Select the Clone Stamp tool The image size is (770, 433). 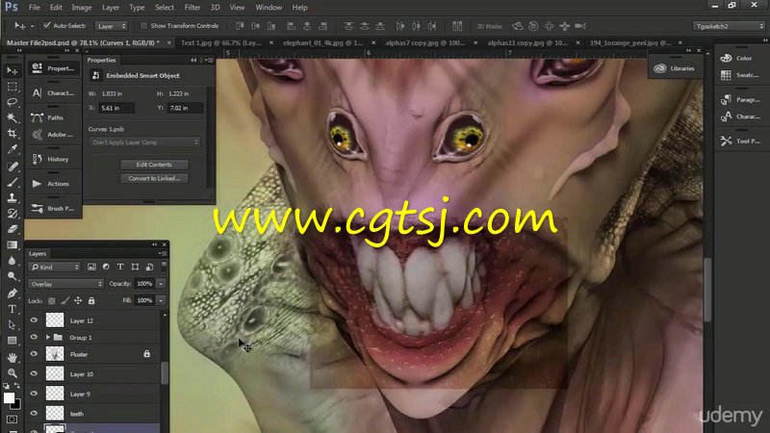click(x=13, y=198)
